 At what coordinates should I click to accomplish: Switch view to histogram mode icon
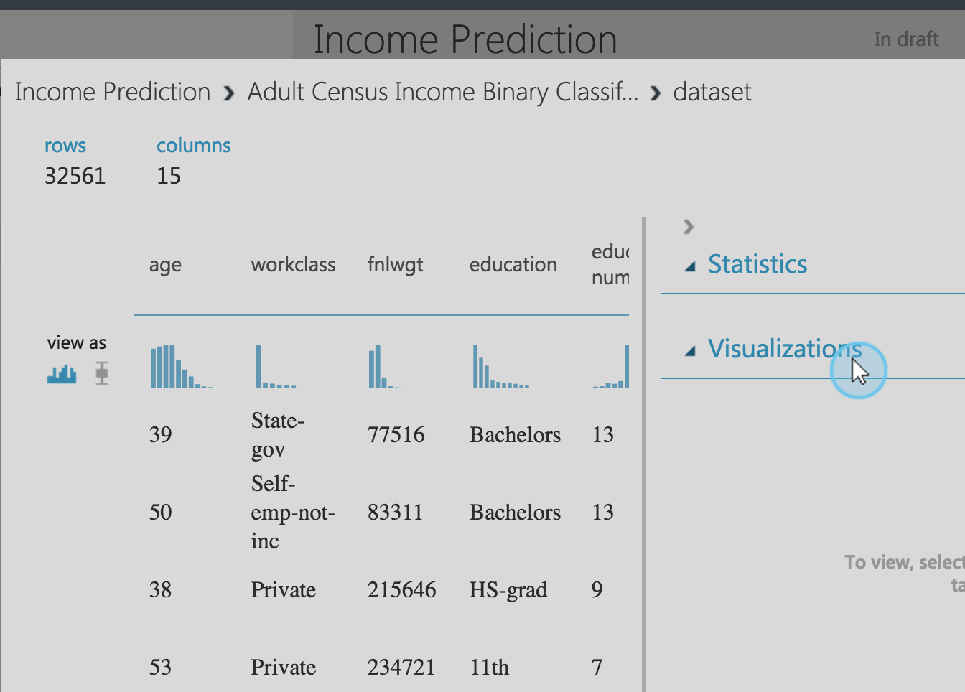pyautogui.click(x=62, y=373)
